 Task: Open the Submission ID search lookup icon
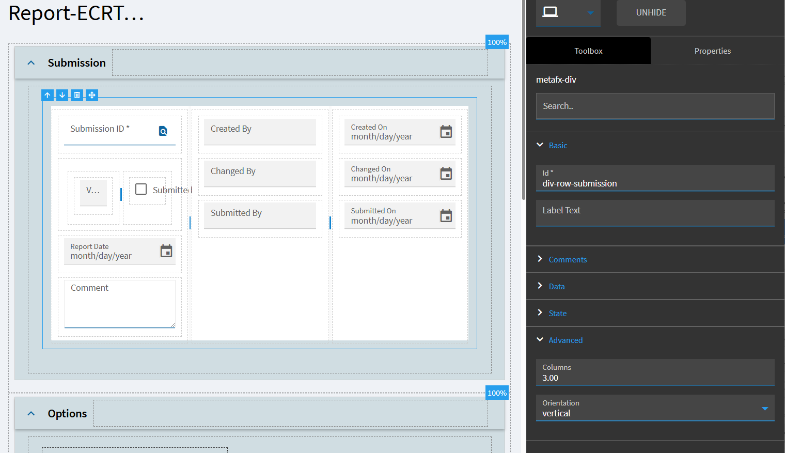pyautogui.click(x=163, y=131)
